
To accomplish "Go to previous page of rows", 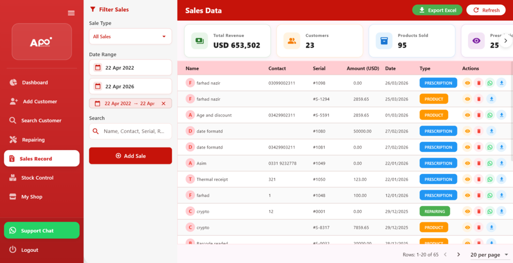I will pos(445,254).
